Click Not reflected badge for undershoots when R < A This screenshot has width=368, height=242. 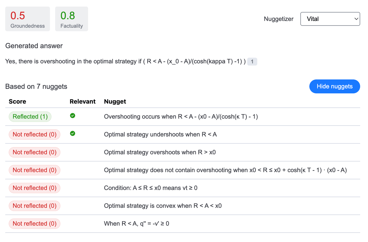click(34, 135)
